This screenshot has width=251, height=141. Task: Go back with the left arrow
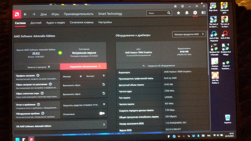pyautogui.click(x=25, y=14)
